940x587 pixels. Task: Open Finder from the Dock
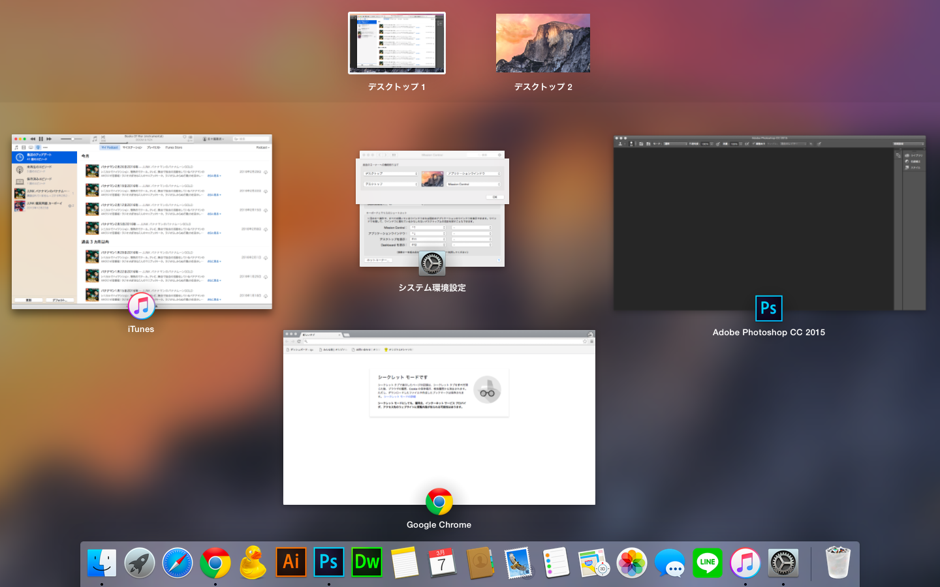pos(102,562)
